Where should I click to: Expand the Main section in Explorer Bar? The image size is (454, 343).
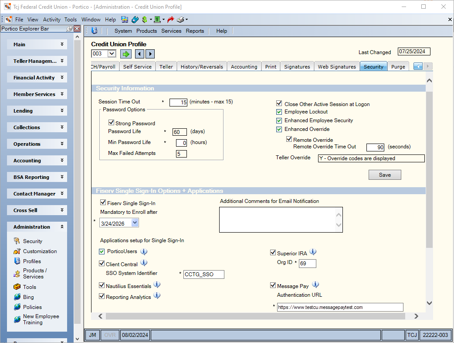point(37,45)
